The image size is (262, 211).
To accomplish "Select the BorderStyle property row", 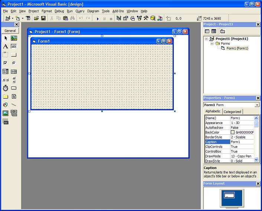I will point(229,137).
